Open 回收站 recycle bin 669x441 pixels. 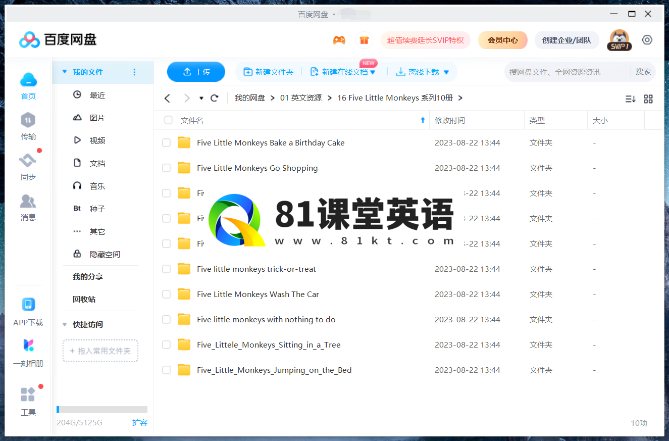point(84,300)
